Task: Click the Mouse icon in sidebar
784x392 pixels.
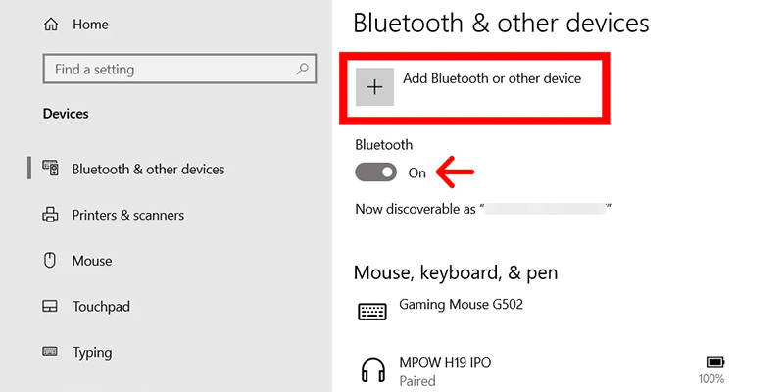Action: [51, 261]
